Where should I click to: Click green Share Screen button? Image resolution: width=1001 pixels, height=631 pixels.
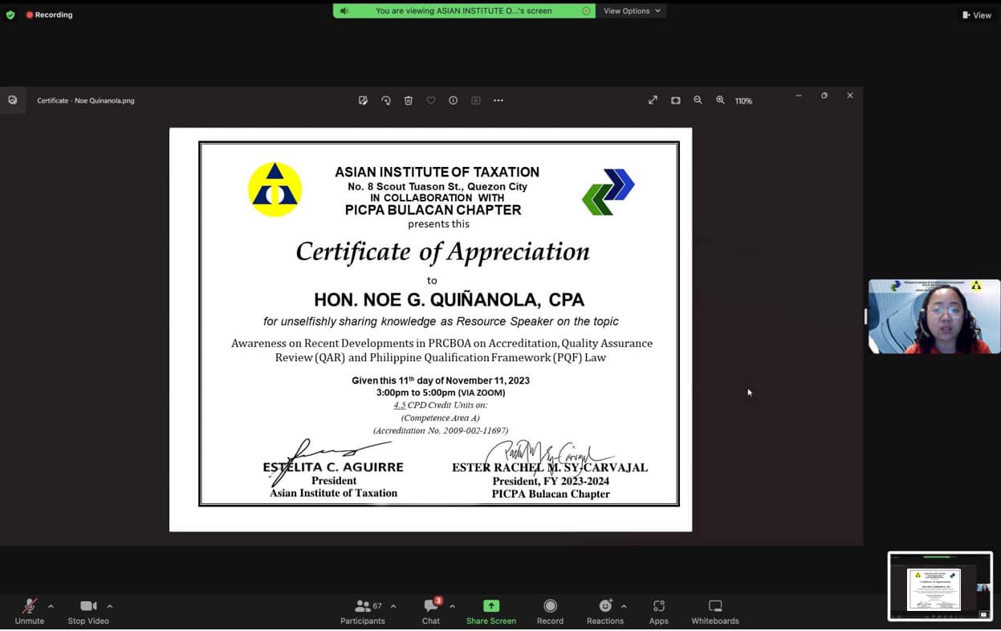pyautogui.click(x=491, y=611)
